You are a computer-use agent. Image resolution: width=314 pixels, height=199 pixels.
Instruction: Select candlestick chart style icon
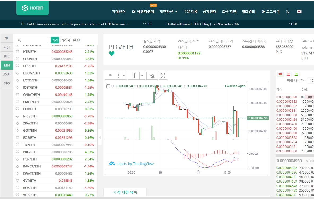(134, 76)
